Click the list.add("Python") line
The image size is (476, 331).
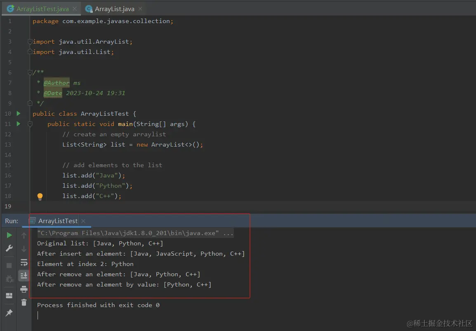pyautogui.click(x=97, y=186)
